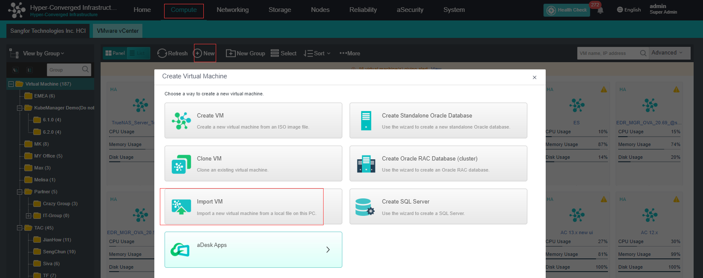Click the Select toolbar icon
The height and width of the screenshot is (278, 703).
275,53
